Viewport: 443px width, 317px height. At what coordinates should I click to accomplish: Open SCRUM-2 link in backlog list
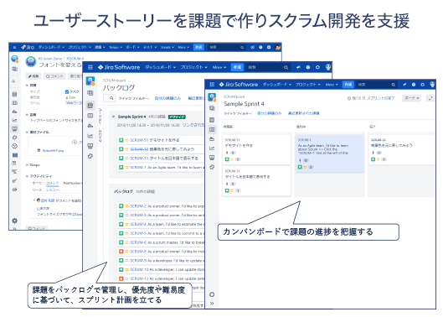point(138,206)
